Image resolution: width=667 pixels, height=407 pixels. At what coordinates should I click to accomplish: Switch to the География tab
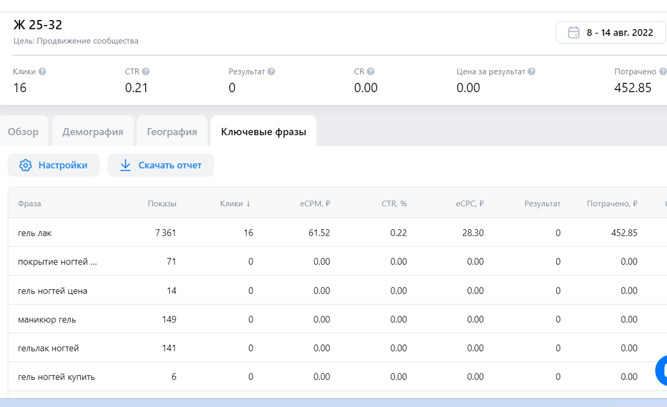172,132
